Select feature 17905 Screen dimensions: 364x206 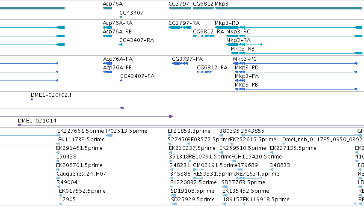click(x=60, y=204)
